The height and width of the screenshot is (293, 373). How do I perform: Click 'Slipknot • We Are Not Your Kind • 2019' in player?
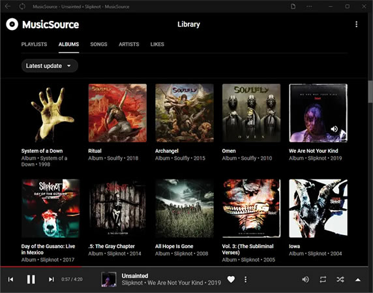coord(172,283)
